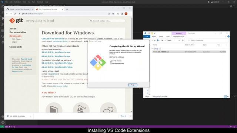Click Finish in the Git Setup wizard
237x133 pixels.
coord(133,85)
